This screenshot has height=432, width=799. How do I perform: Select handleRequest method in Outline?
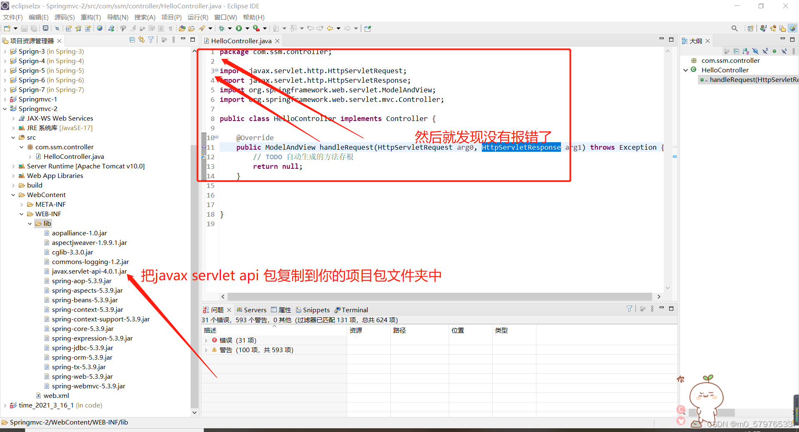(749, 80)
